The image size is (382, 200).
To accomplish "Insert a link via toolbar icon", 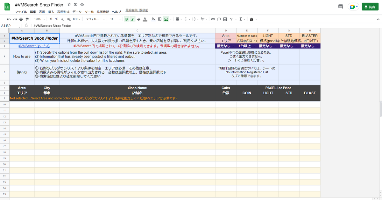I will [x=213, y=19].
